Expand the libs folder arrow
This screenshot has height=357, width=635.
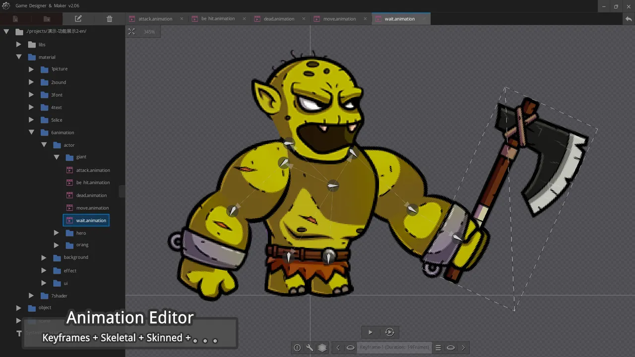19,44
